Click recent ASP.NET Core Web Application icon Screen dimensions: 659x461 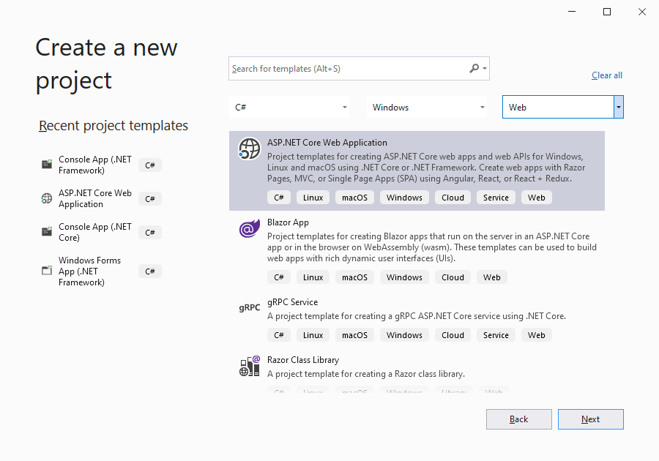(47, 198)
